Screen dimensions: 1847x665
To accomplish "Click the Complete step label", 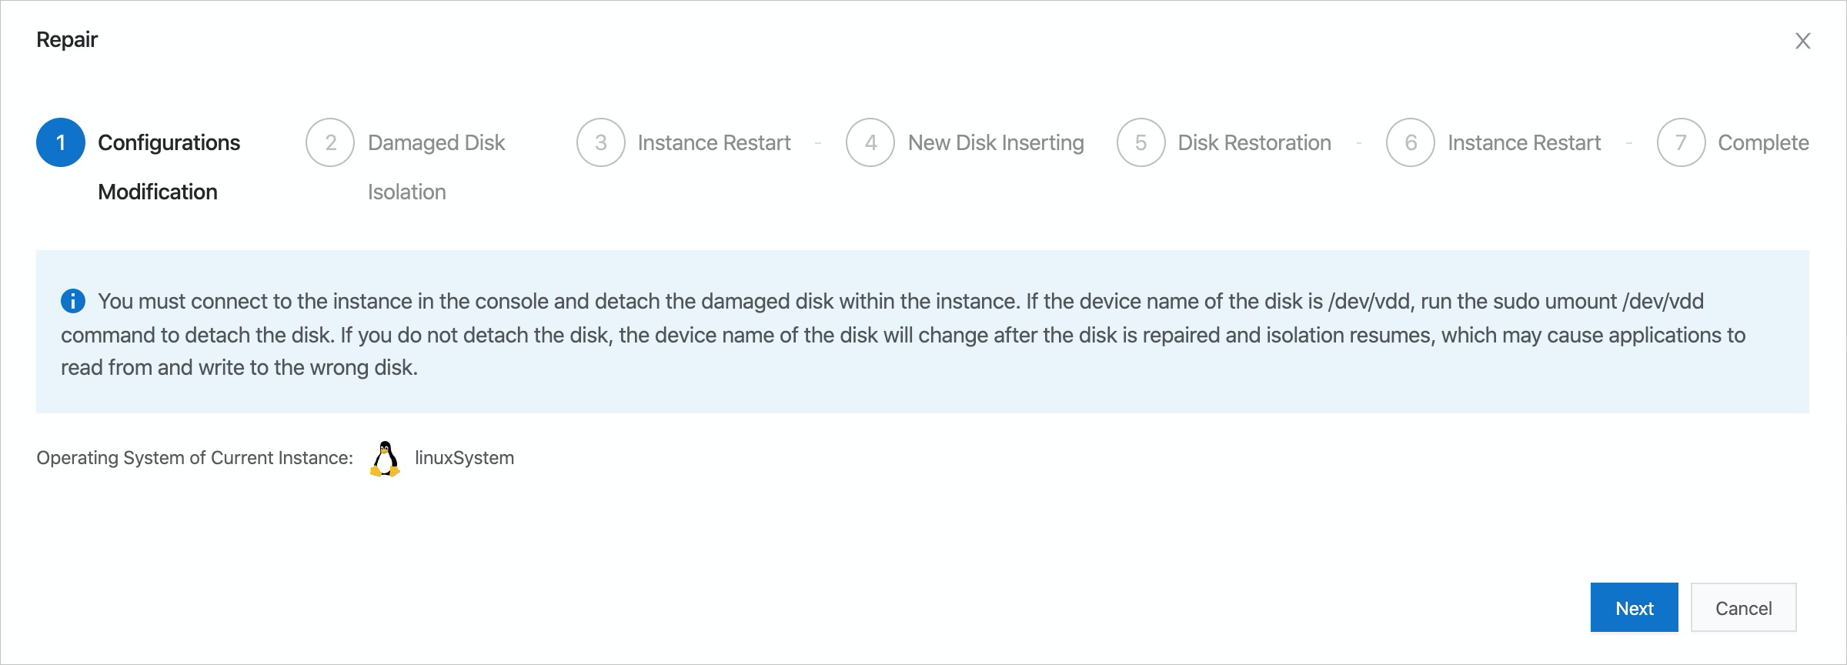I will pos(1764,142).
